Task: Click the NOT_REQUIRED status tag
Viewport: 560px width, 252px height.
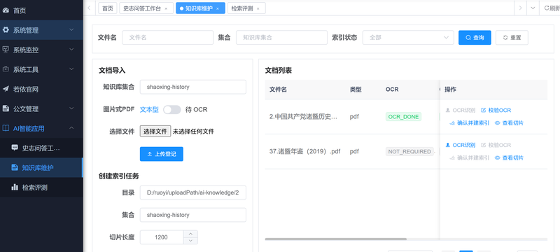Action: (x=409, y=151)
